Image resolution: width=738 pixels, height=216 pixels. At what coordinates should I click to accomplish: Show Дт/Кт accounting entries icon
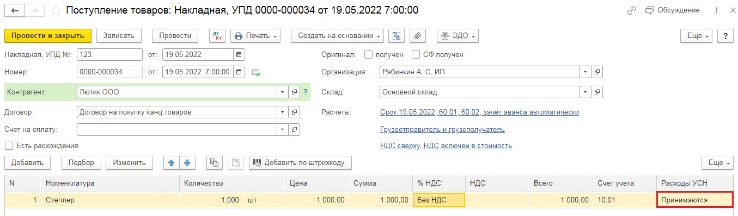[x=217, y=36]
